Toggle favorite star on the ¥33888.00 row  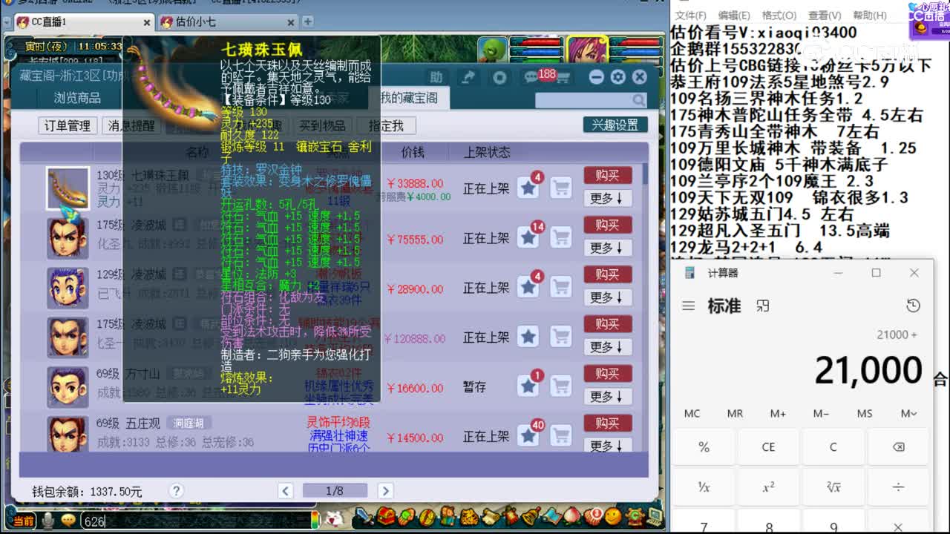pos(528,188)
